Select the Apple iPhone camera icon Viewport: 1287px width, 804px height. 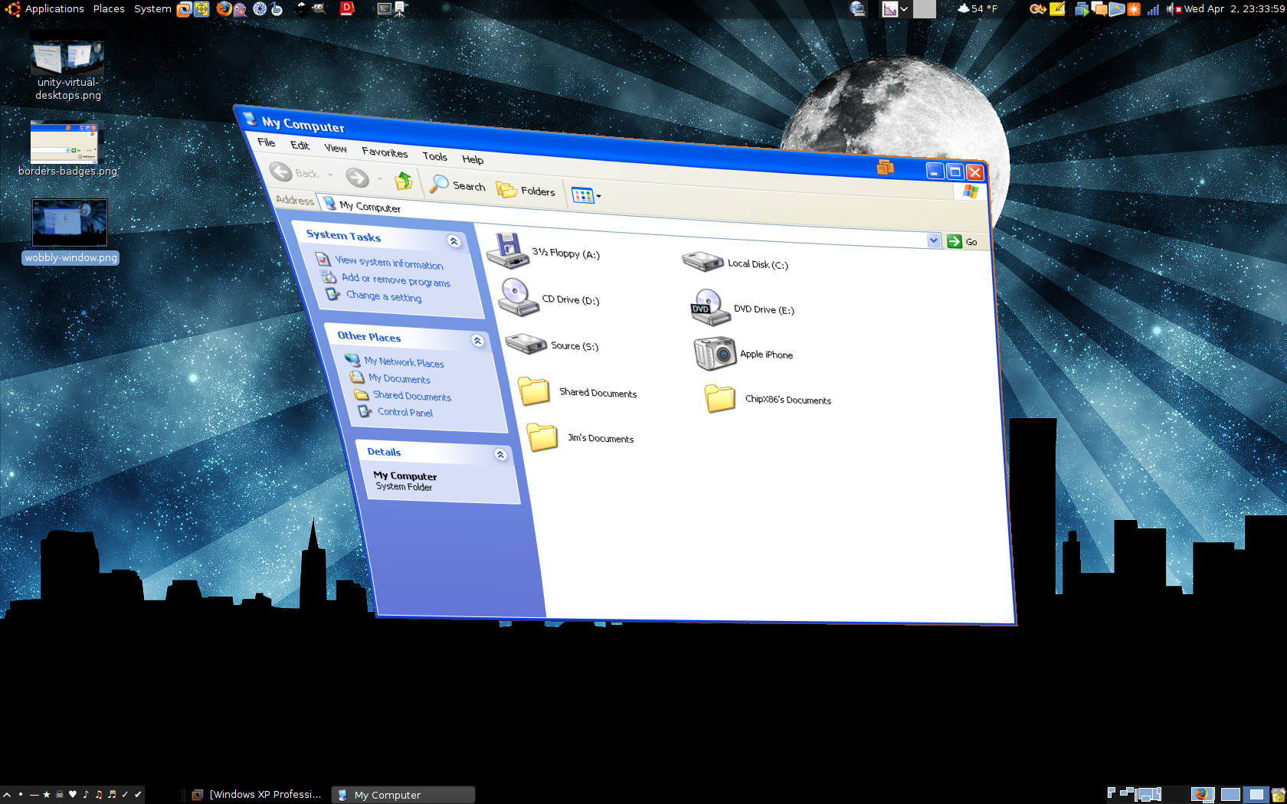[x=715, y=353]
